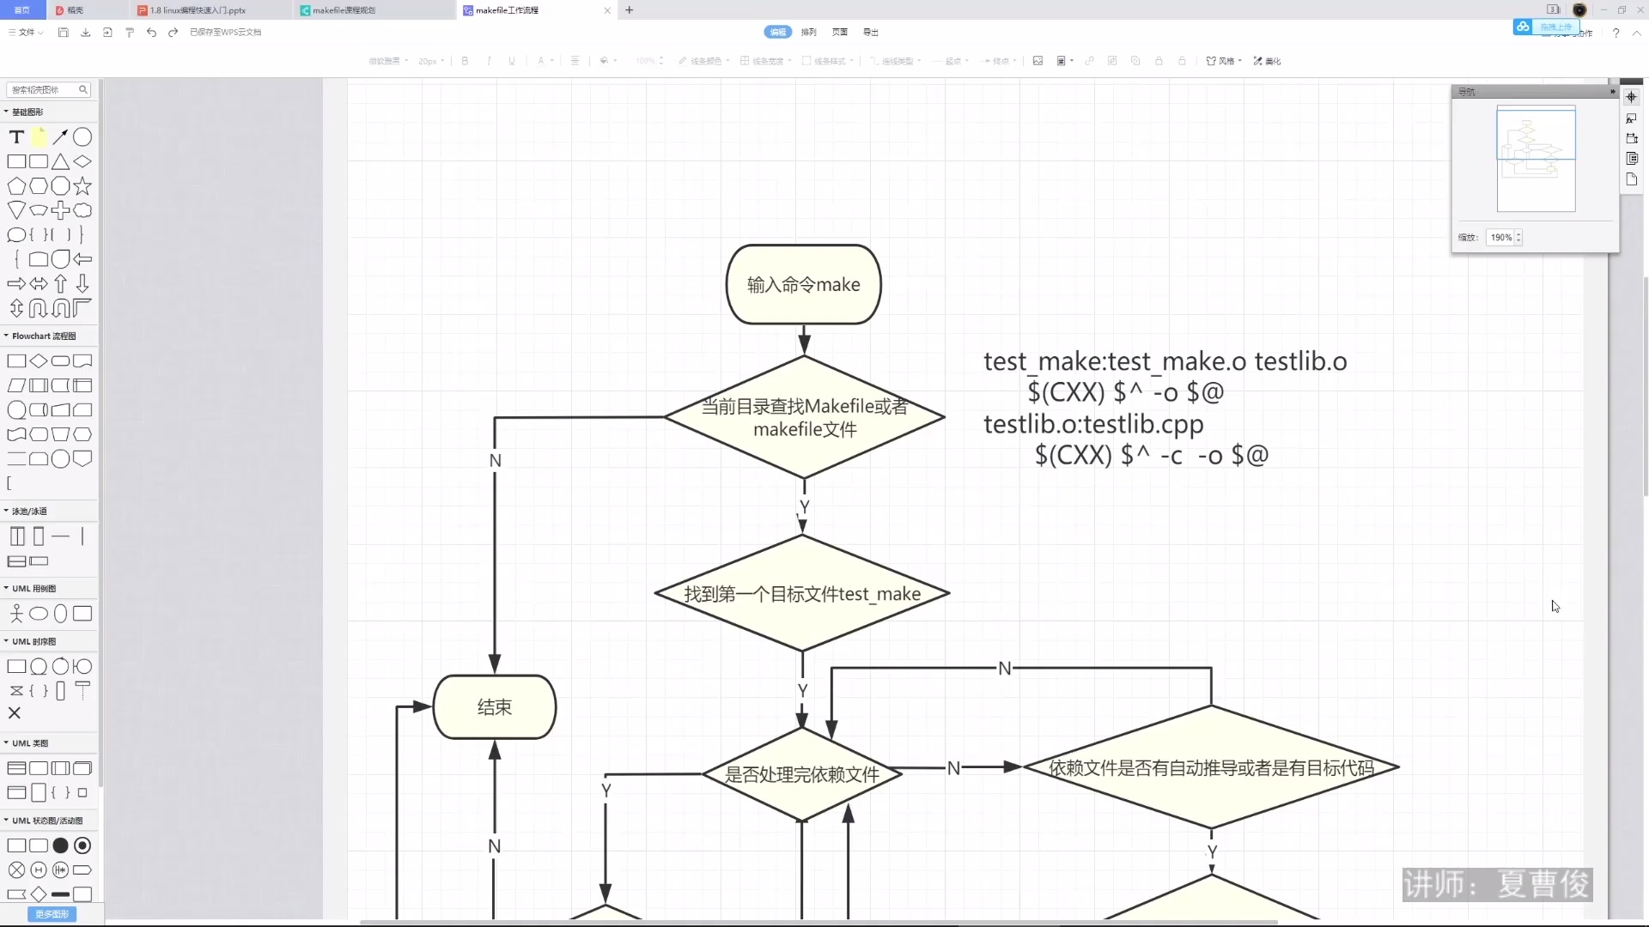Open a new tab with the plus button

coord(630,10)
